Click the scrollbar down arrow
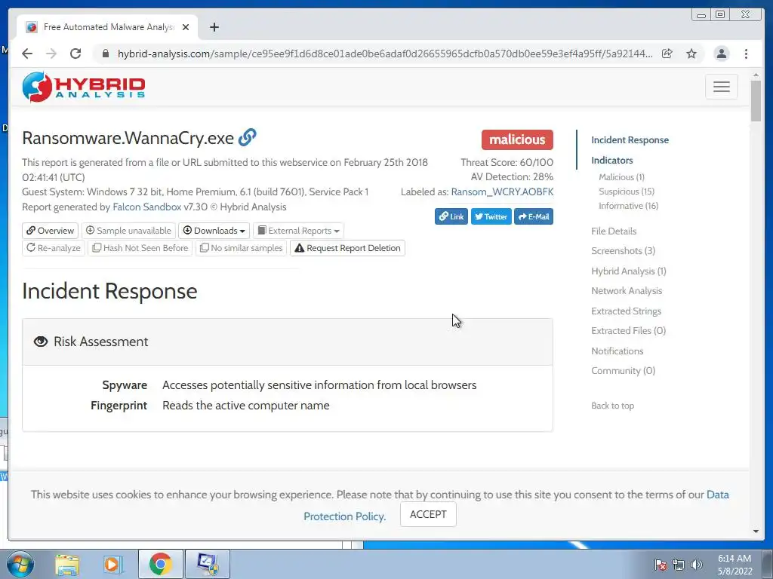773x579 pixels. click(756, 532)
